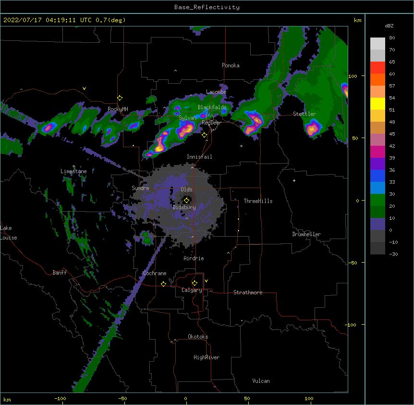This screenshot has height=405, width=414.
Task: Click the intense echo southwest of Sylvan
Action: pyautogui.click(x=160, y=145)
